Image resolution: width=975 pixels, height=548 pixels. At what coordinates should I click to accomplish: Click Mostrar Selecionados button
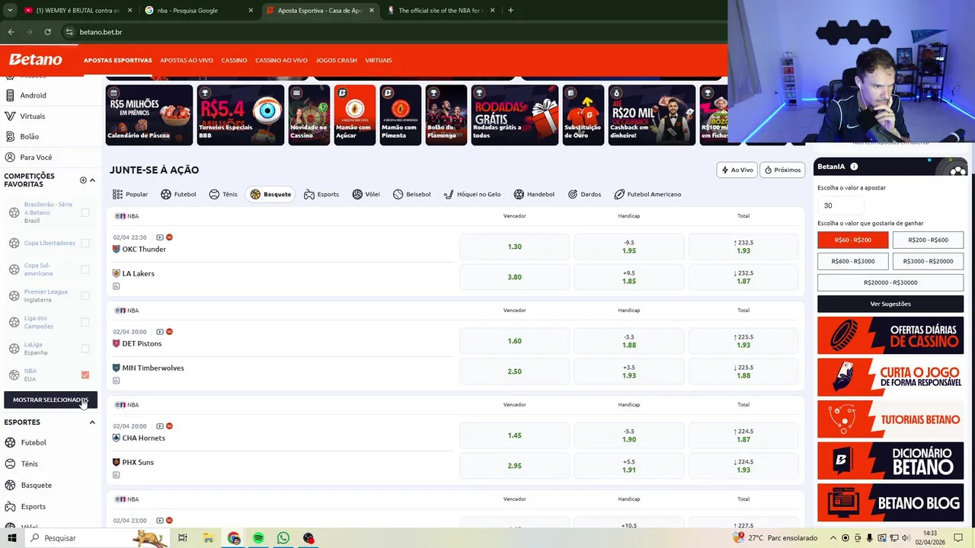tap(50, 400)
